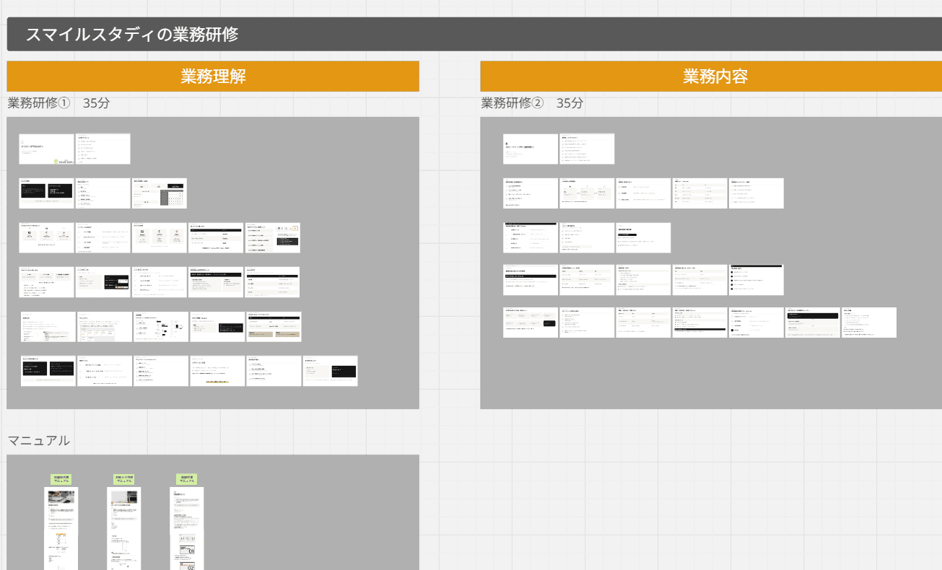Click the green label above the leftmost manual
The height and width of the screenshot is (570, 942).
coord(61,479)
